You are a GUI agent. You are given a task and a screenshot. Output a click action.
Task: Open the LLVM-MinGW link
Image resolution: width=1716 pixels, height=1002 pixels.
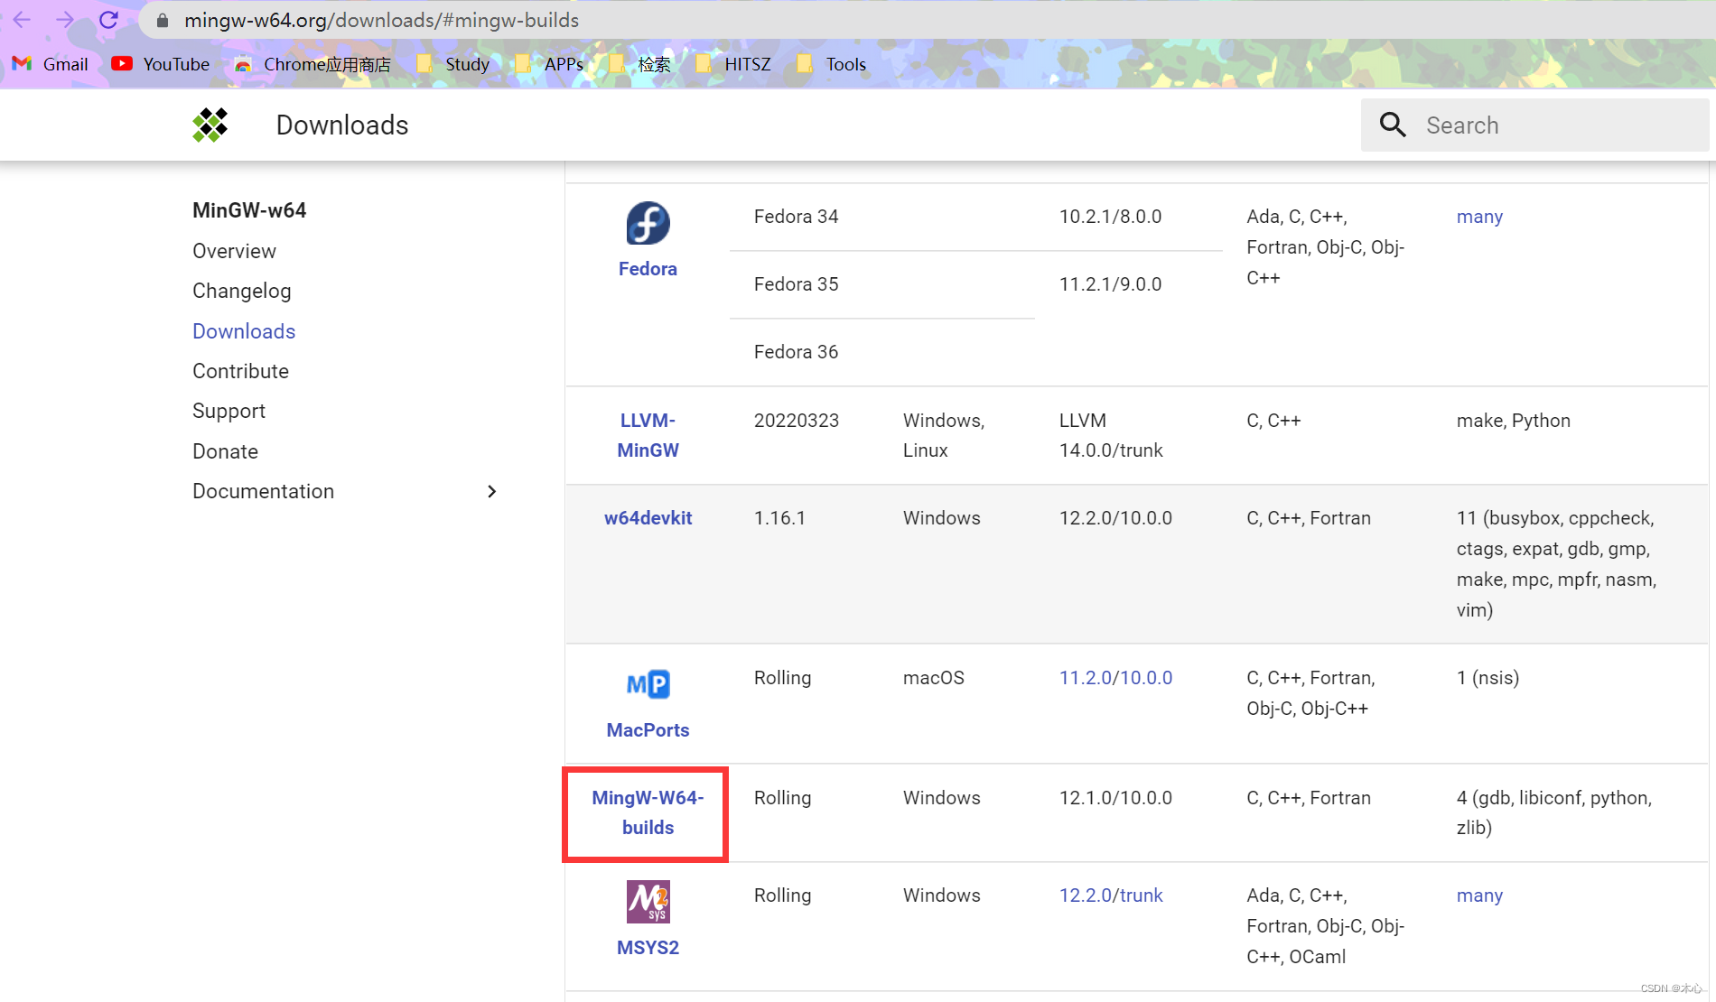[648, 435]
